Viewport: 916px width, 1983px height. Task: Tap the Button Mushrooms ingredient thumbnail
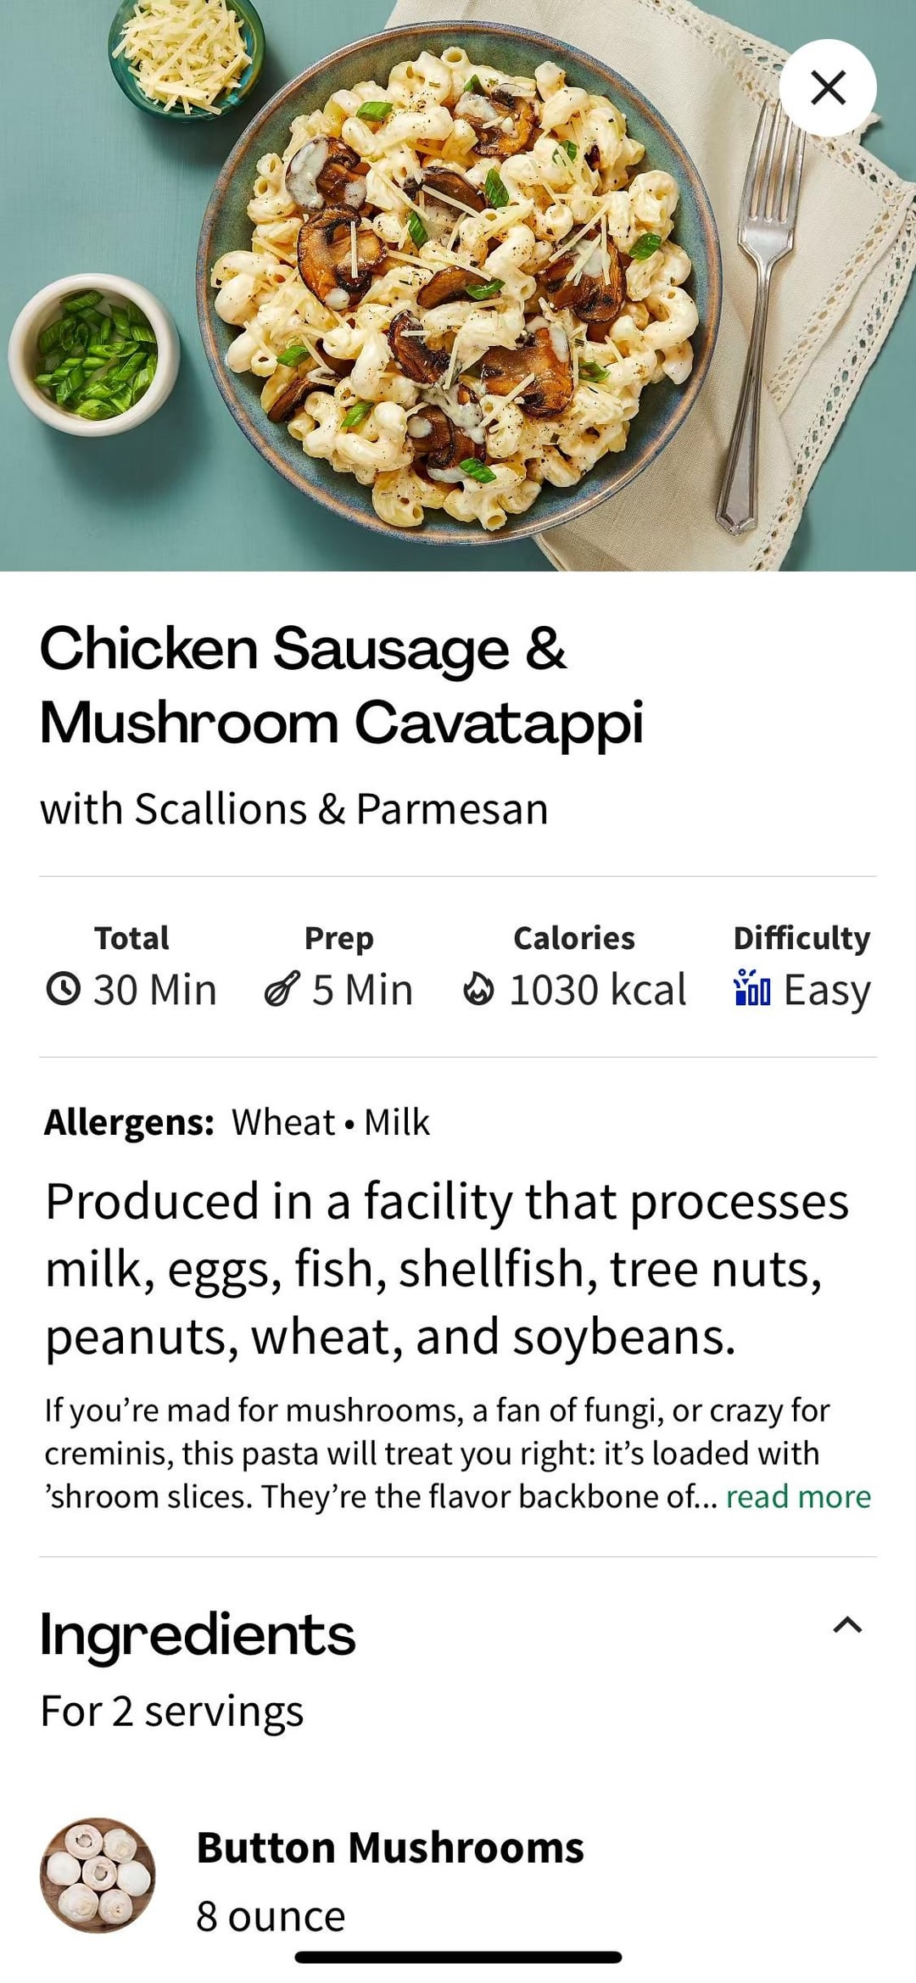(x=98, y=1875)
